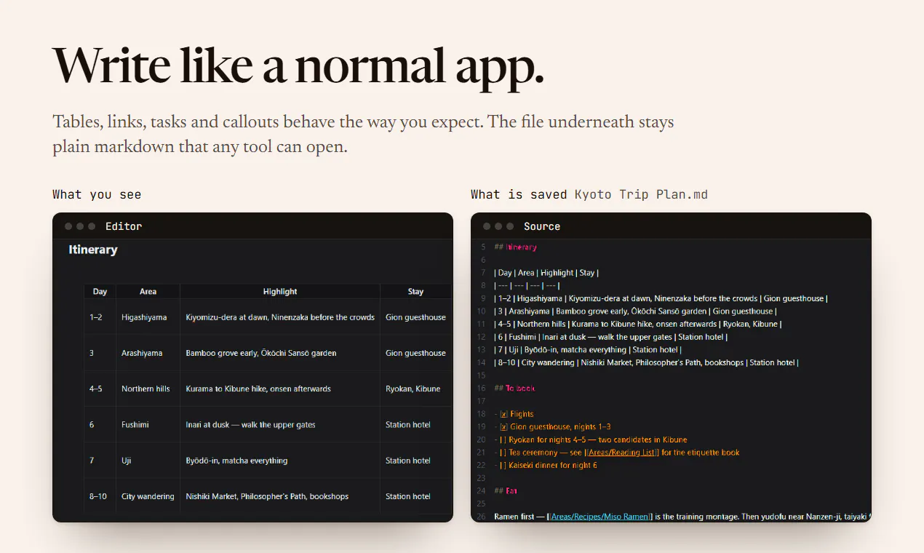
Task: Click the "Source" window title
Action: pos(542,226)
